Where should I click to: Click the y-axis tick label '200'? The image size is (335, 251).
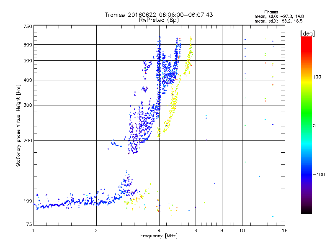(x=28, y=141)
